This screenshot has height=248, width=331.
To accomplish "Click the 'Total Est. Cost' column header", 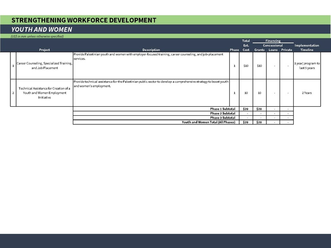I will point(246,45).
